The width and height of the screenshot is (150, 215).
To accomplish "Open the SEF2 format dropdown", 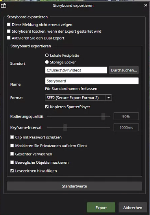I will pyautogui.click(x=78, y=97).
